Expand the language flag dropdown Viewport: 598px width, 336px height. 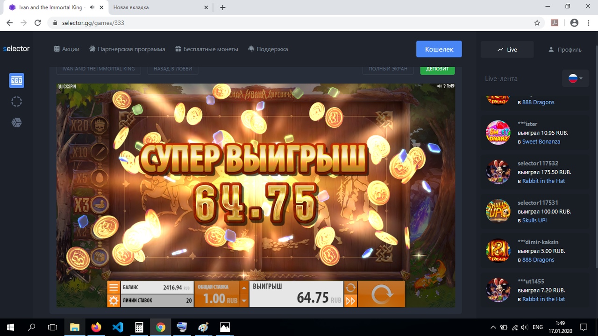click(x=576, y=78)
